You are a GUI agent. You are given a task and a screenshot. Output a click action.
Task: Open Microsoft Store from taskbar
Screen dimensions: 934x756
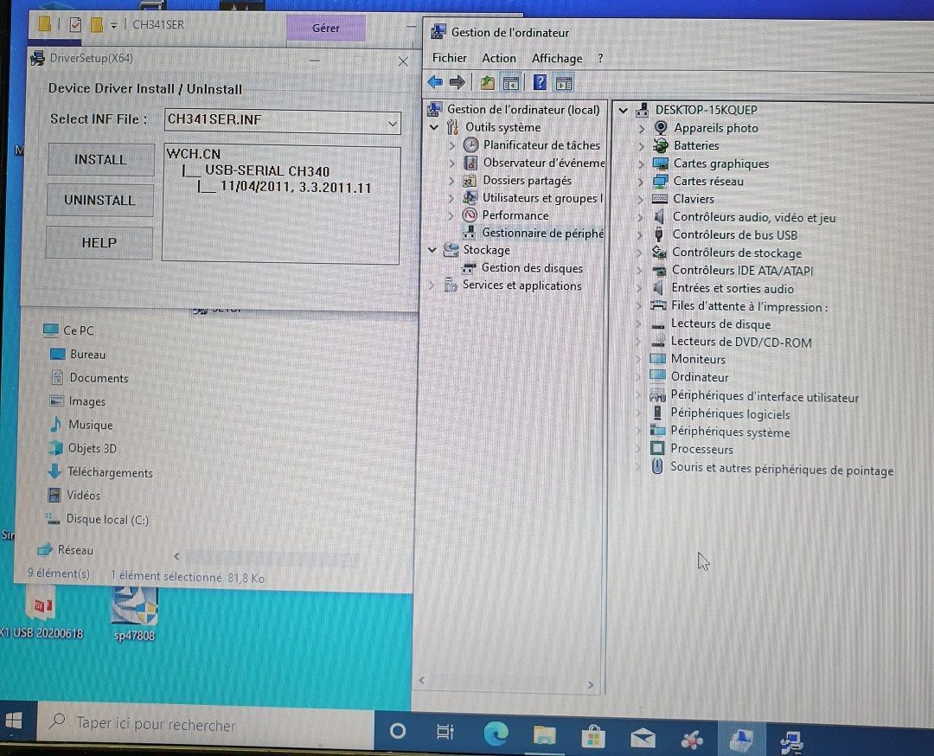(593, 738)
